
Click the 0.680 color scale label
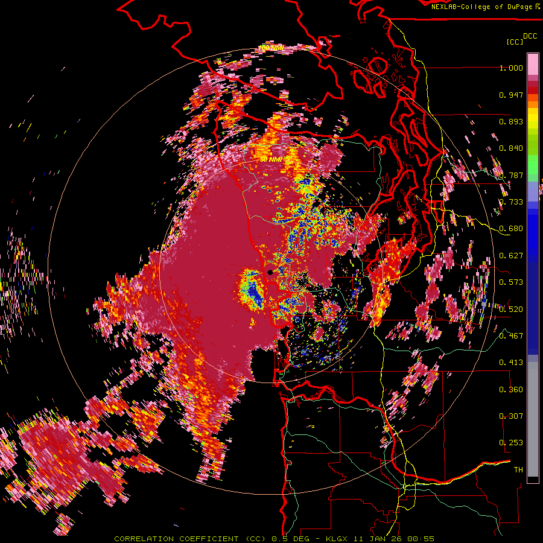511,229
